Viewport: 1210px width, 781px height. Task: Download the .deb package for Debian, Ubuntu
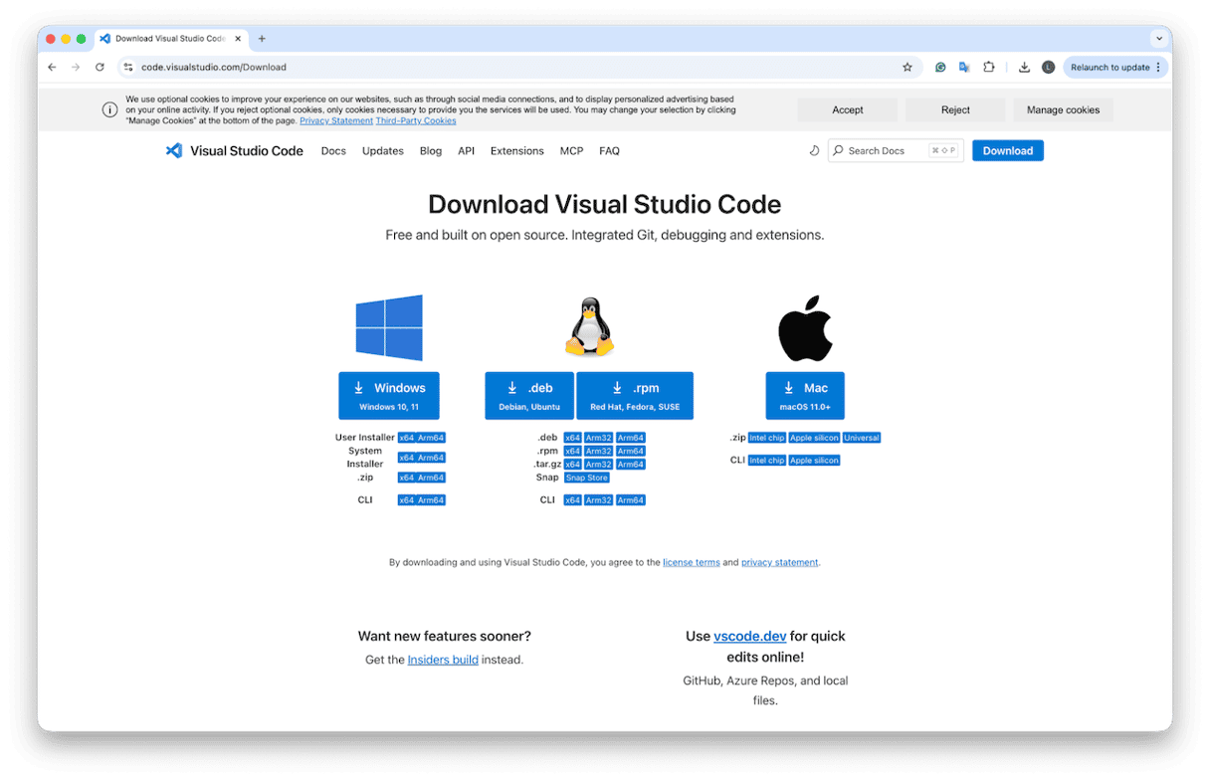click(x=529, y=395)
